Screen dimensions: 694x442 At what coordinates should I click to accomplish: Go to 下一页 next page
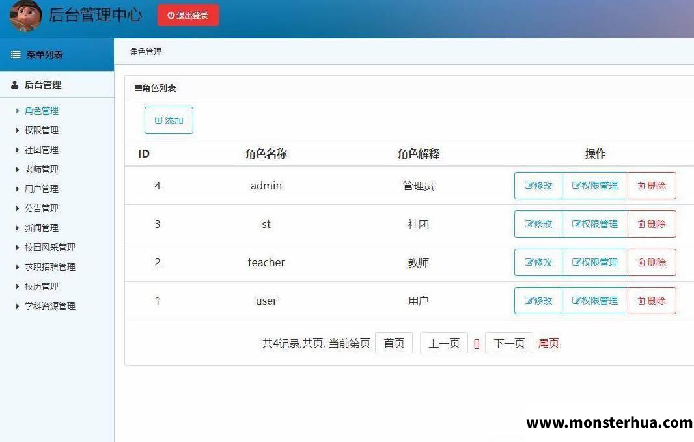pyautogui.click(x=509, y=343)
